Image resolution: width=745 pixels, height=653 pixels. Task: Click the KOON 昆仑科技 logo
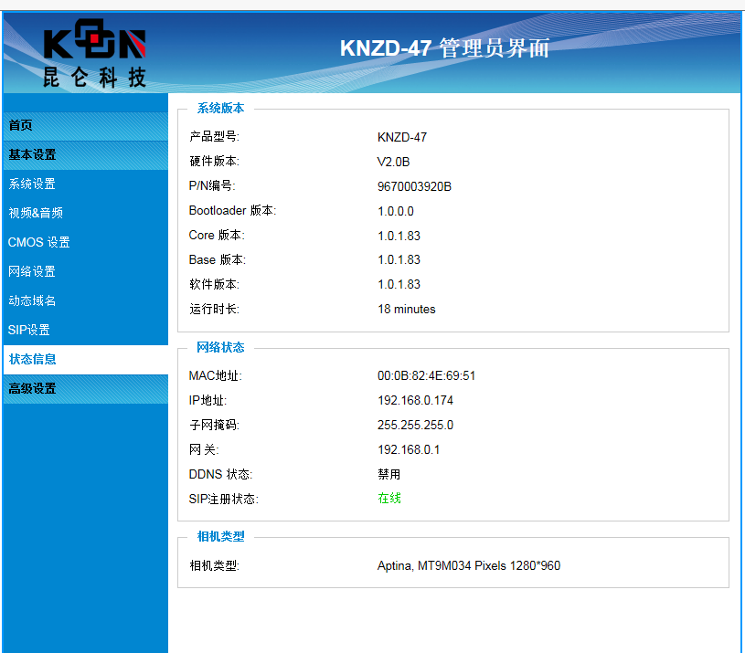point(94,57)
